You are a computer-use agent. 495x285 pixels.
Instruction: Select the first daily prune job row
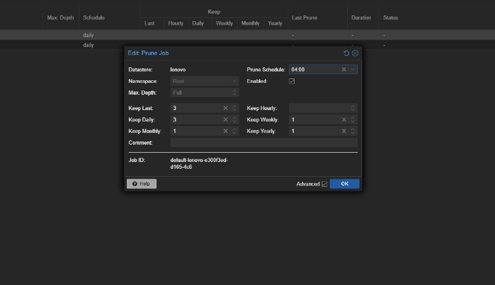247,35
